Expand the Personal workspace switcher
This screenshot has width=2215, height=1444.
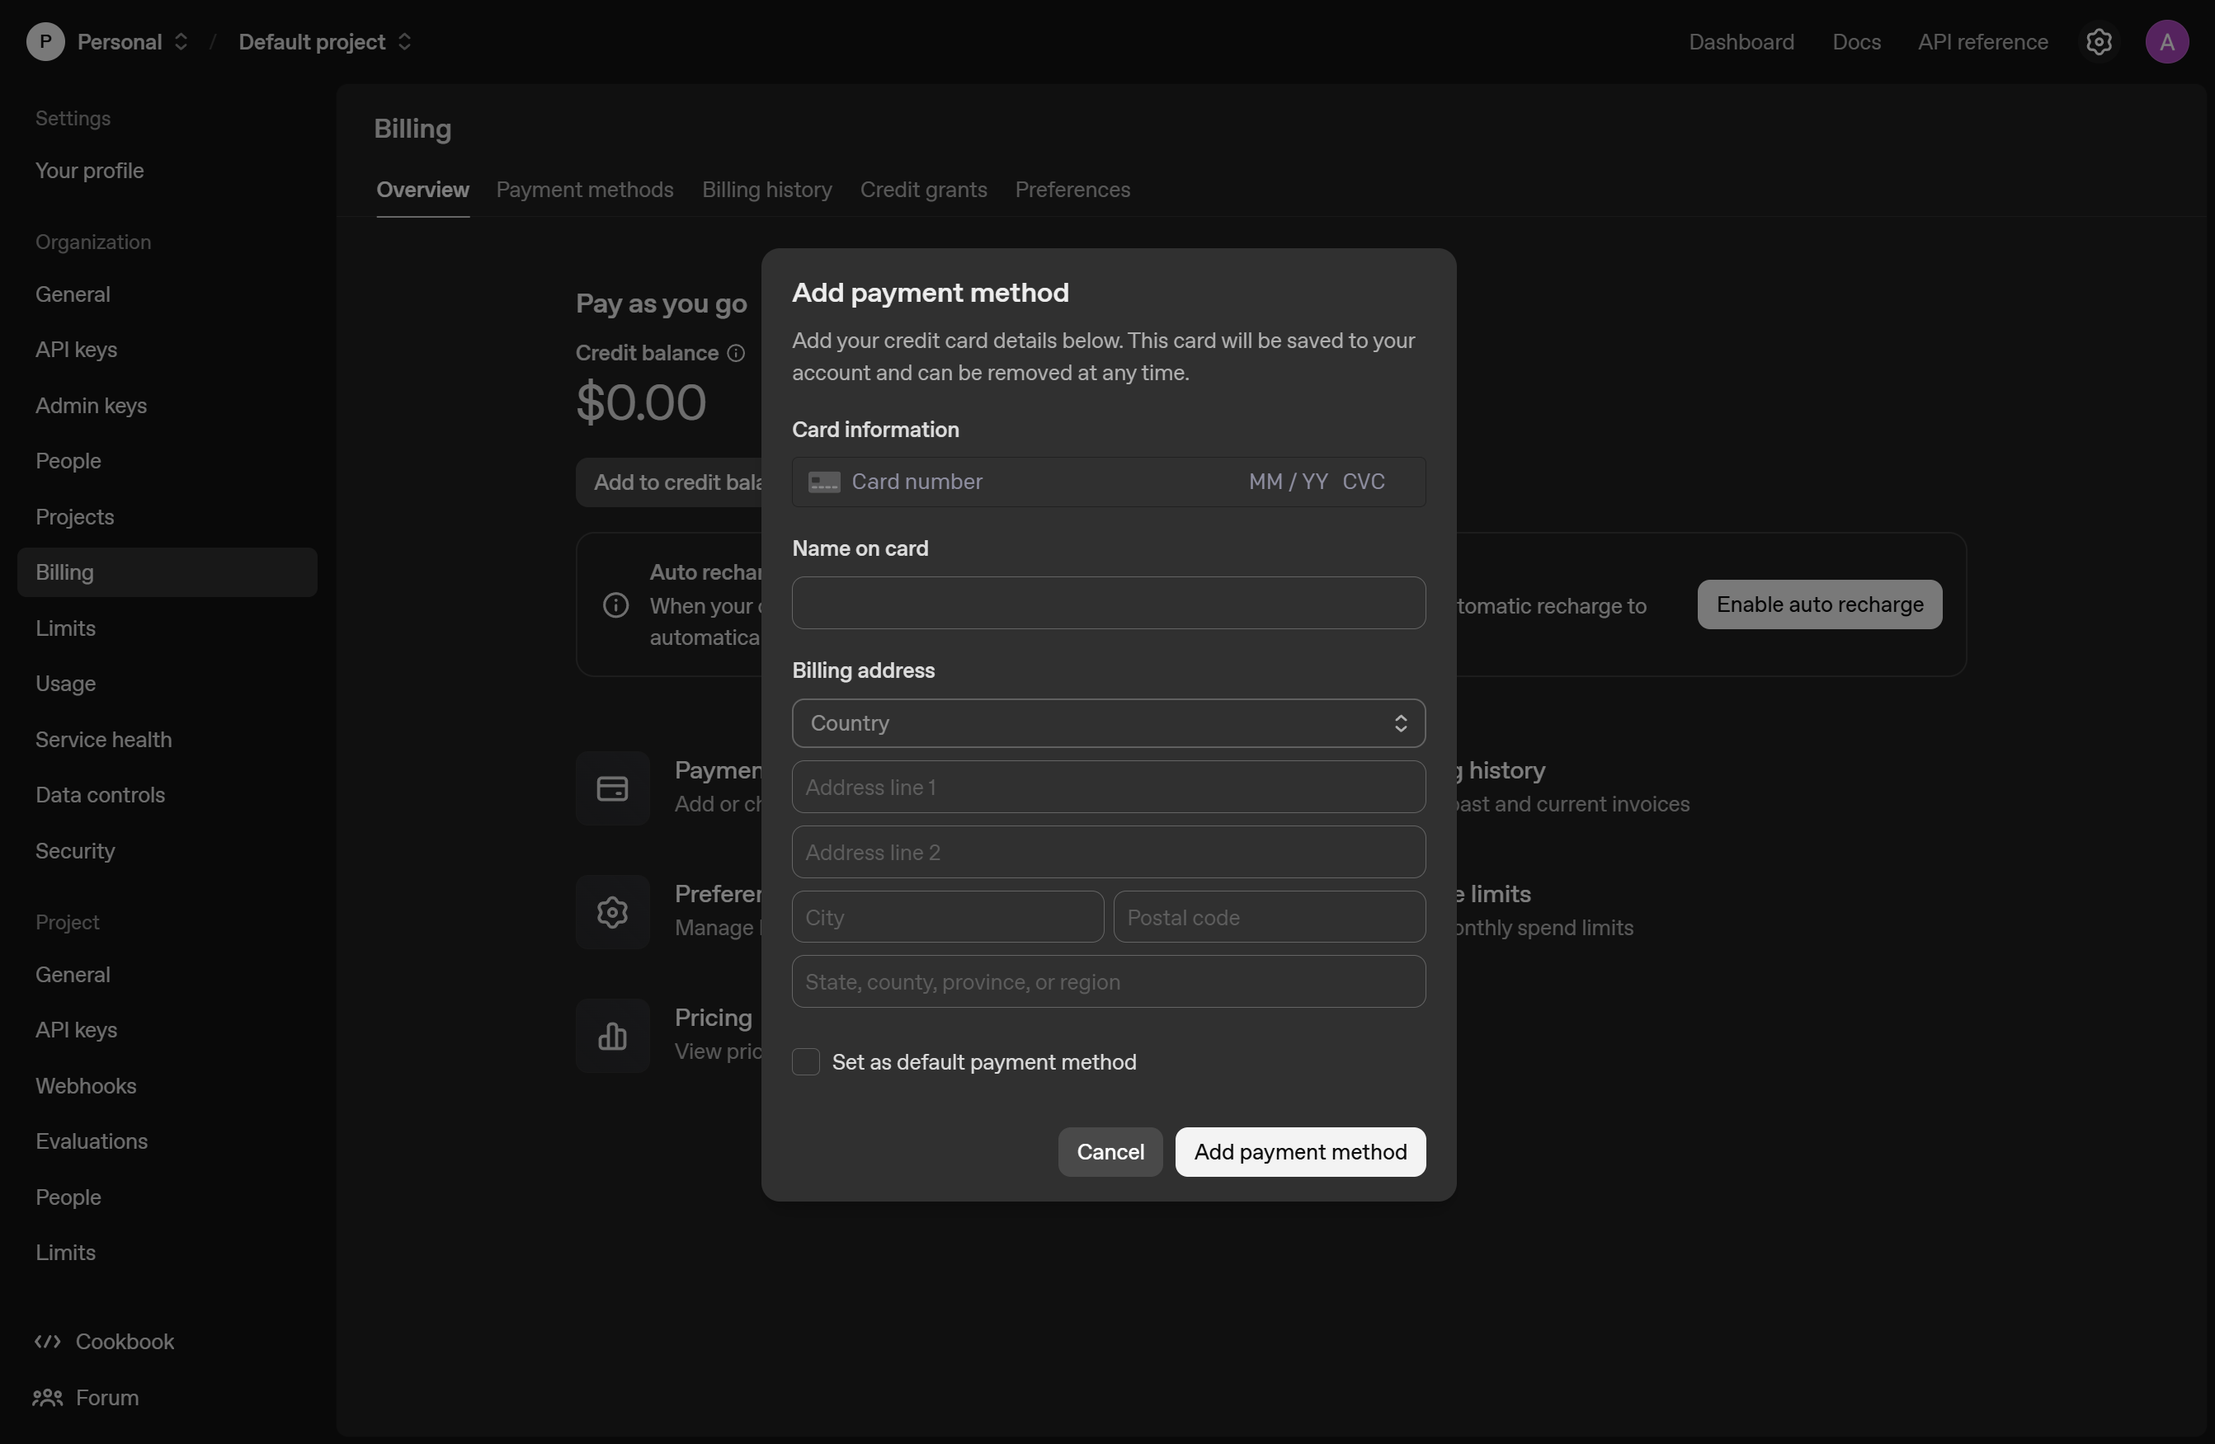(182, 41)
